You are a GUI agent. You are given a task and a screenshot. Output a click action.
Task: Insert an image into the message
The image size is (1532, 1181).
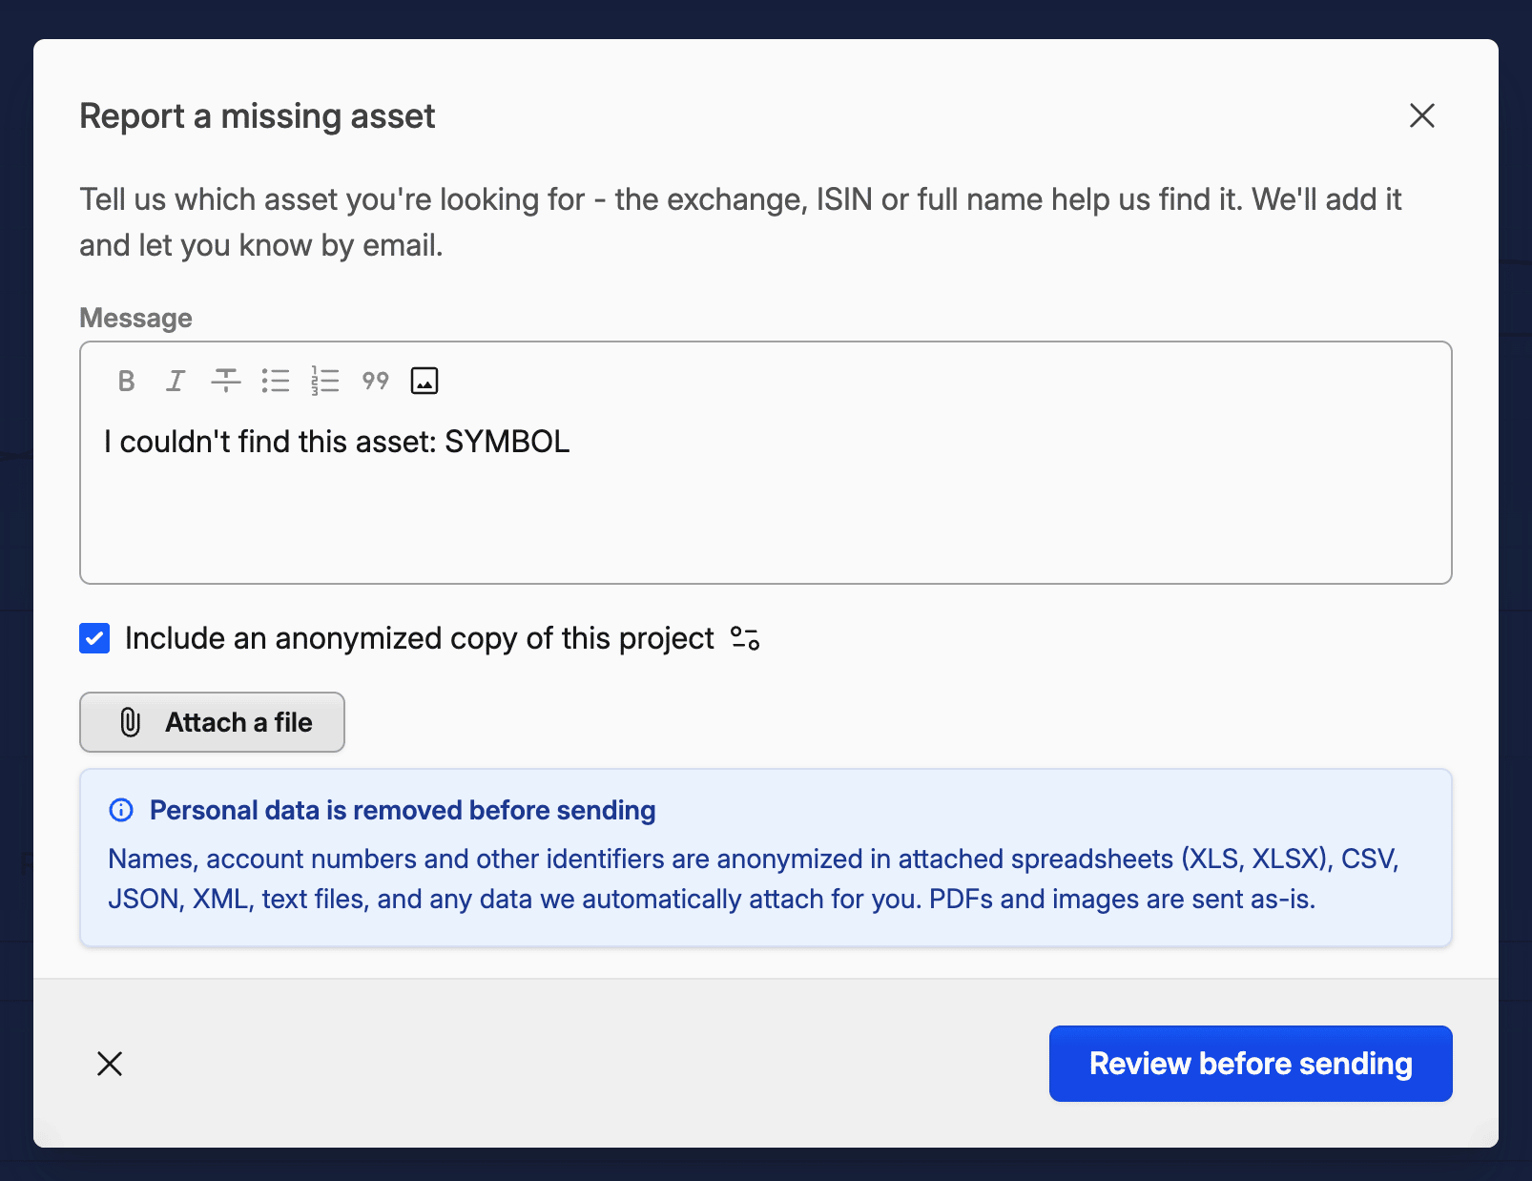point(424,381)
